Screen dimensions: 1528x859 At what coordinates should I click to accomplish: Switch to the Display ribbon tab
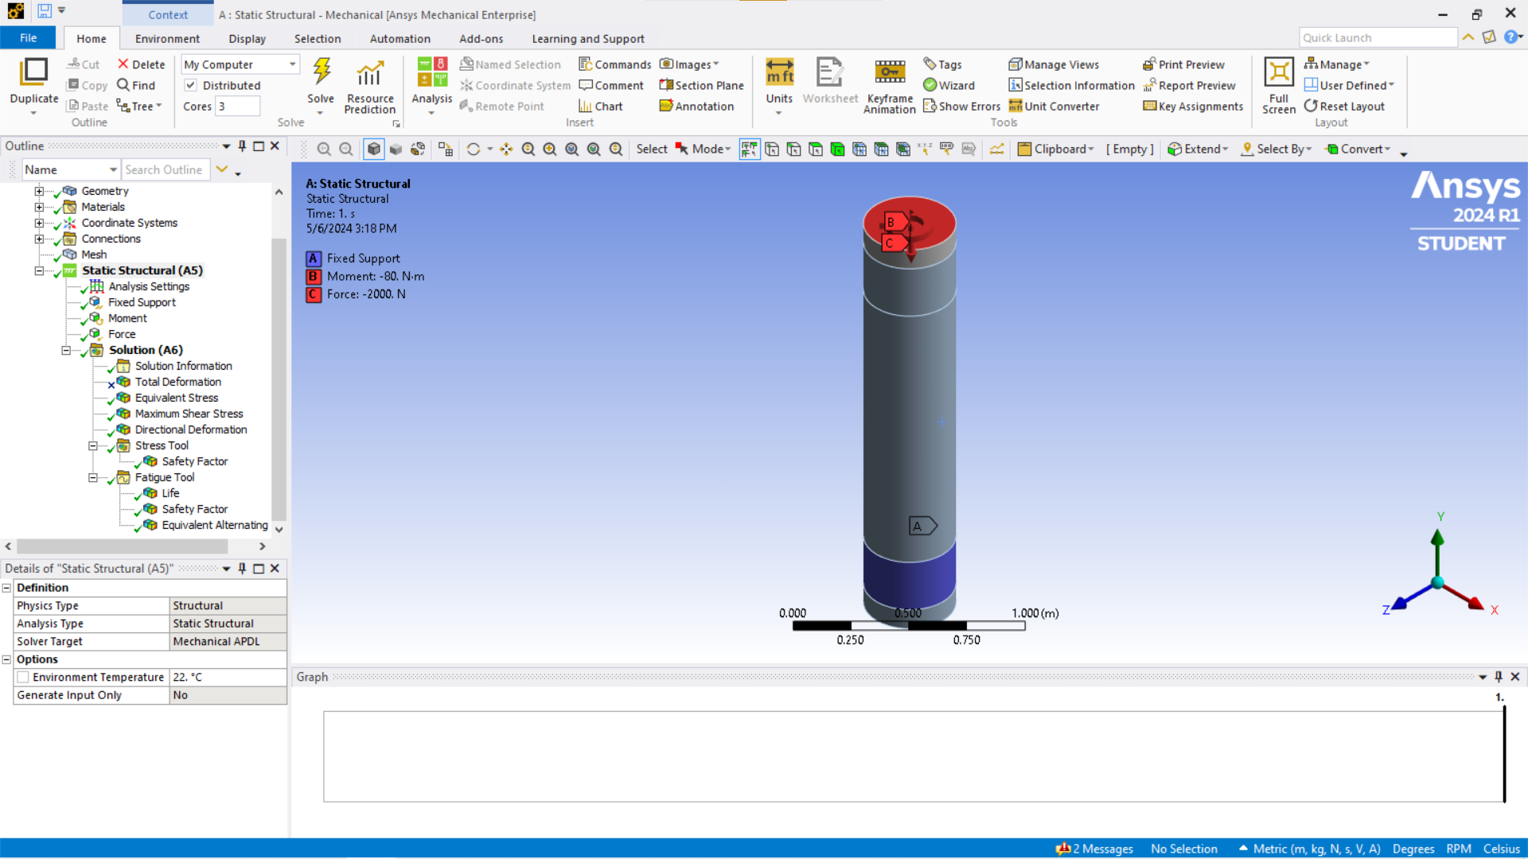247,38
